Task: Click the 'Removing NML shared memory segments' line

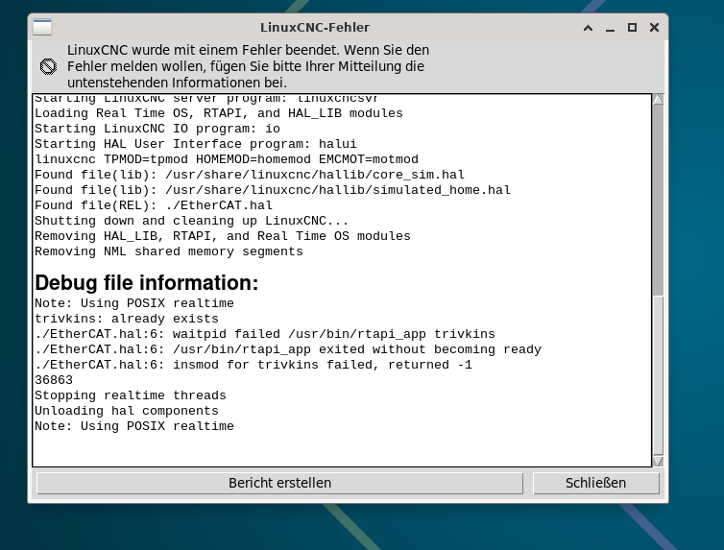Action: pyautogui.click(x=169, y=251)
